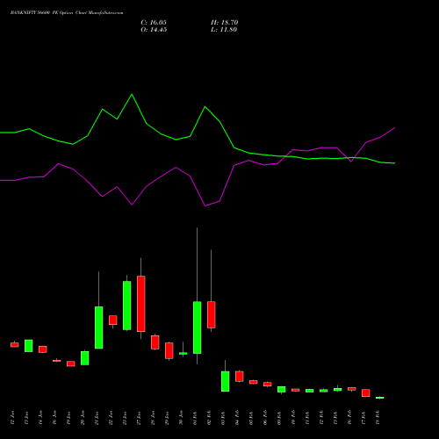
Task: Click the 02 Feb date label
Action: pos(209,418)
